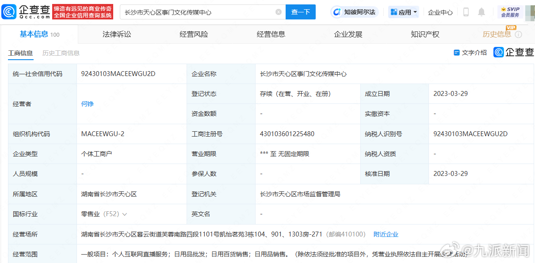Open the mobile phone app icon
The height and width of the screenshot is (263, 535).
click(x=466, y=12)
